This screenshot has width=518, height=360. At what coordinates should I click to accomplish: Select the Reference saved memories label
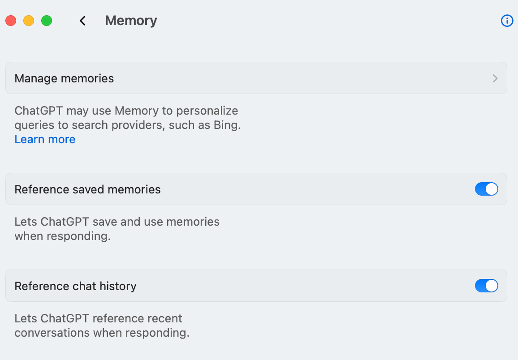point(87,189)
